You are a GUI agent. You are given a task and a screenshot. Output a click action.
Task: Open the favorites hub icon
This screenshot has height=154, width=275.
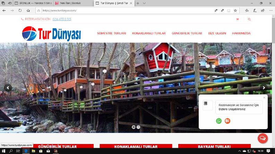coord(247,10)
